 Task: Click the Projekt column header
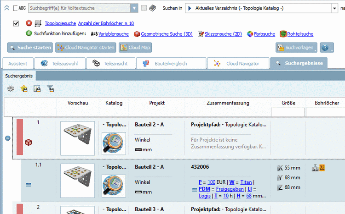point(157,103)
